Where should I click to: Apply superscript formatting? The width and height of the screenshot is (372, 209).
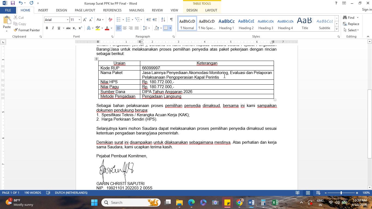coord(80,28)
